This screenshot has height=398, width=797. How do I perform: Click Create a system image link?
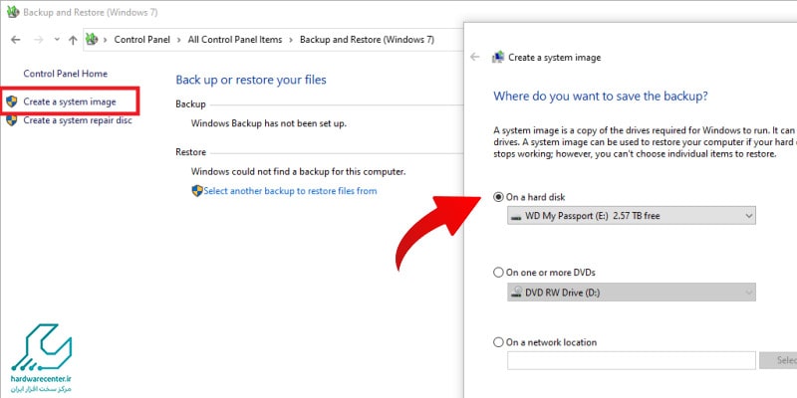(x=70, y=102)
